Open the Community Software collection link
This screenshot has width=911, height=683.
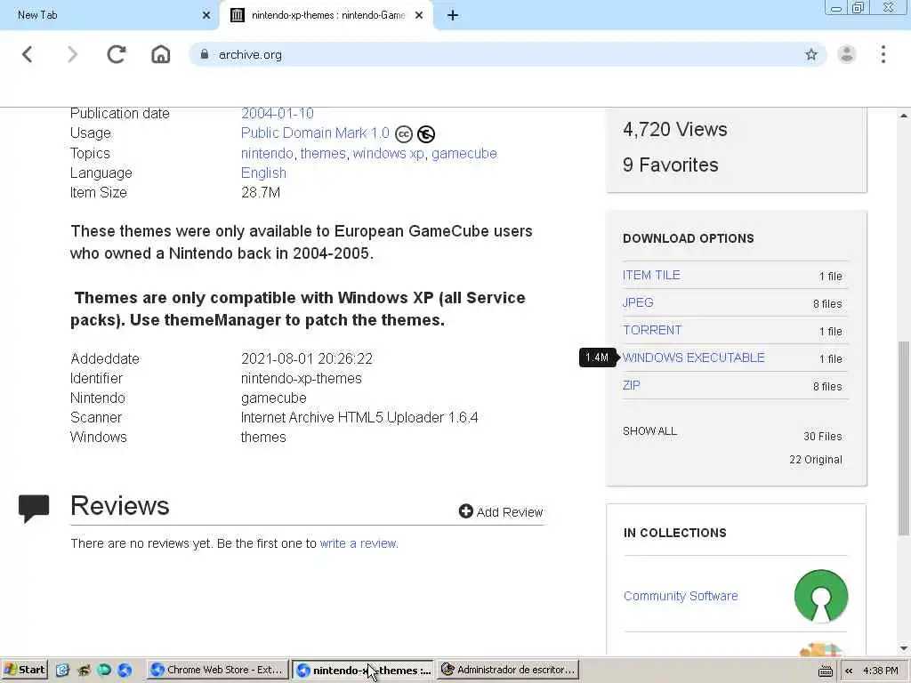pos(681,596)
